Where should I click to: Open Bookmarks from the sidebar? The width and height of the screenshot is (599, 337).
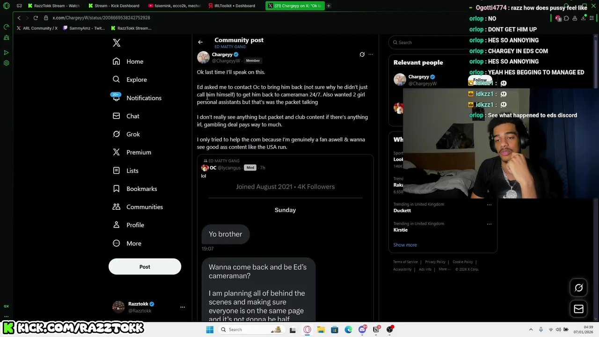pyautogui.click(x=135, y=189)
